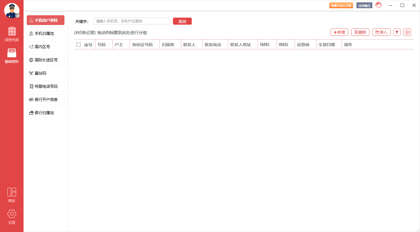The image size is (420, 232).
Task: Import data using 导入 button
Action: pyautogui.click(x=381, y=32)
